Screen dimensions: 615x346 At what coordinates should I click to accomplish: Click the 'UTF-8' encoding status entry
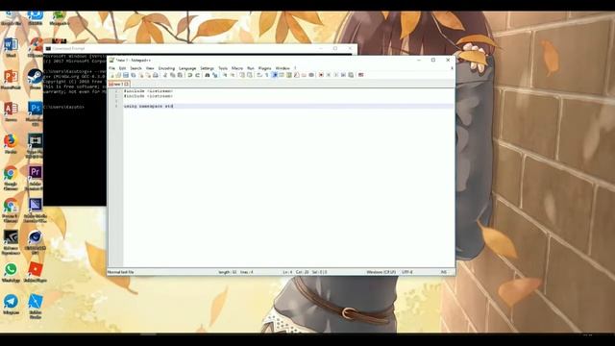pyautogui.click(x=406, y=272)
